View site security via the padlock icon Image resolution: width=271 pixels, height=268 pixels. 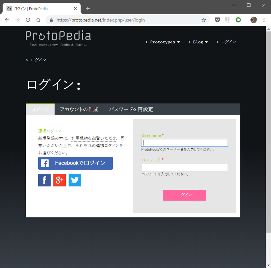tap(51, 20)
